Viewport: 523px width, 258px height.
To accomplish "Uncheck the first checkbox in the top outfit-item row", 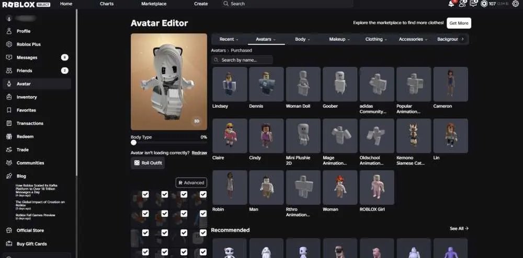I will coord(145,194).
